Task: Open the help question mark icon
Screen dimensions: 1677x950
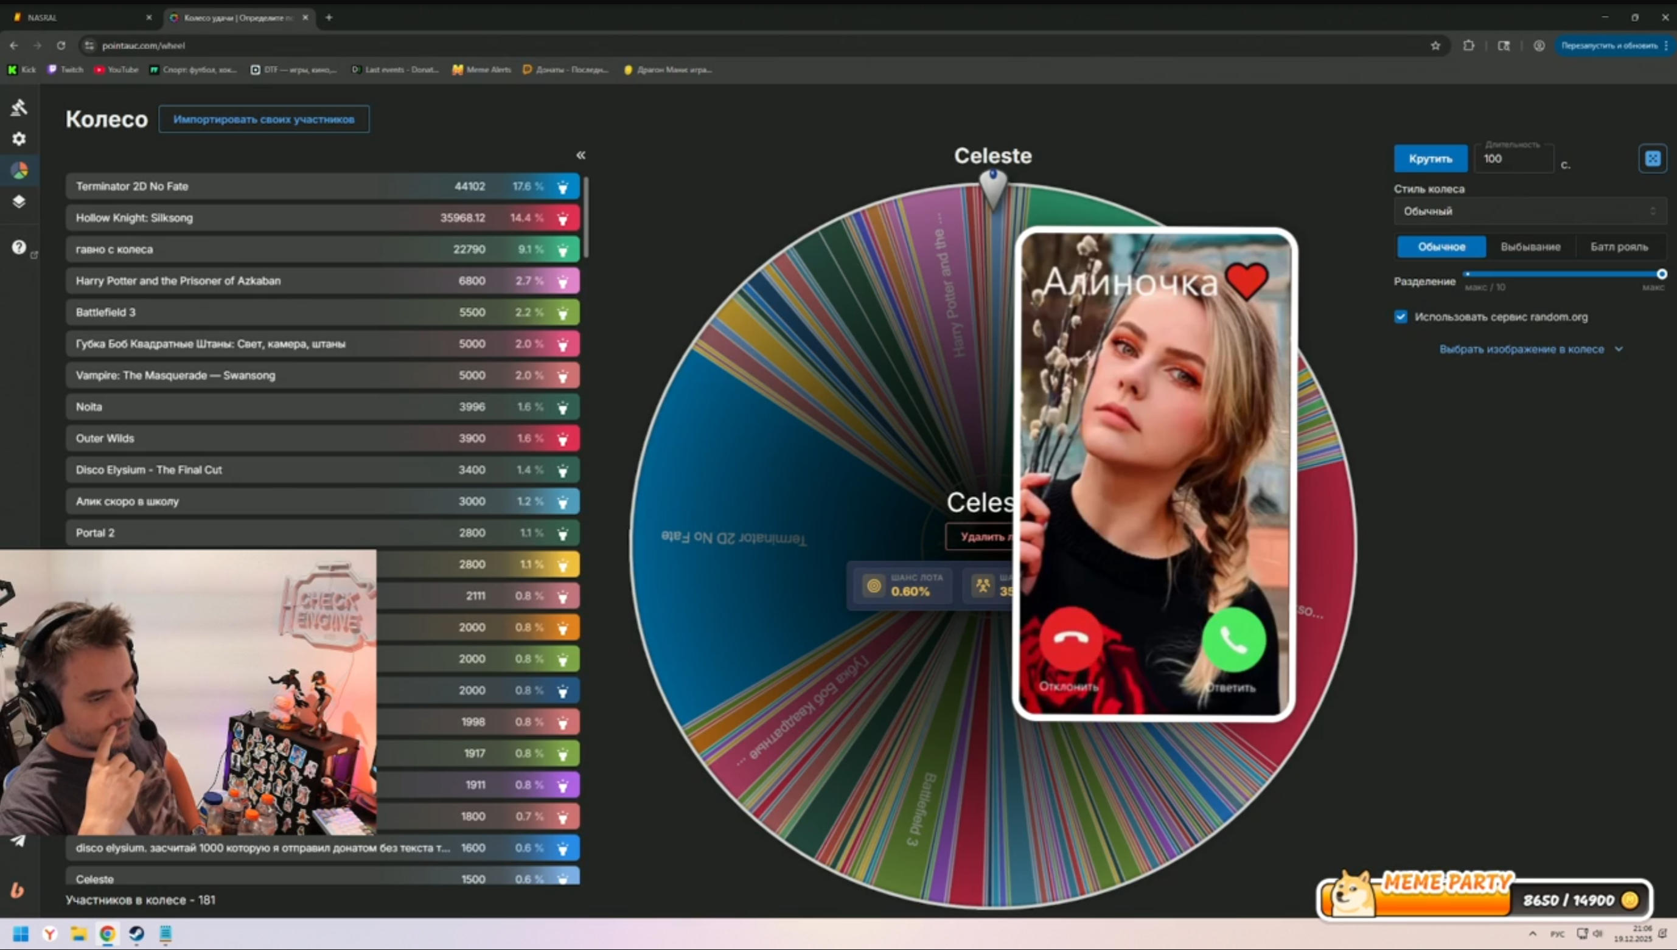Action: coord(19,248)
